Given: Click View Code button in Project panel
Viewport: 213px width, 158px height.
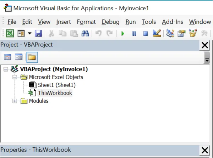Looking at the screenshot, I should (7, 57).
